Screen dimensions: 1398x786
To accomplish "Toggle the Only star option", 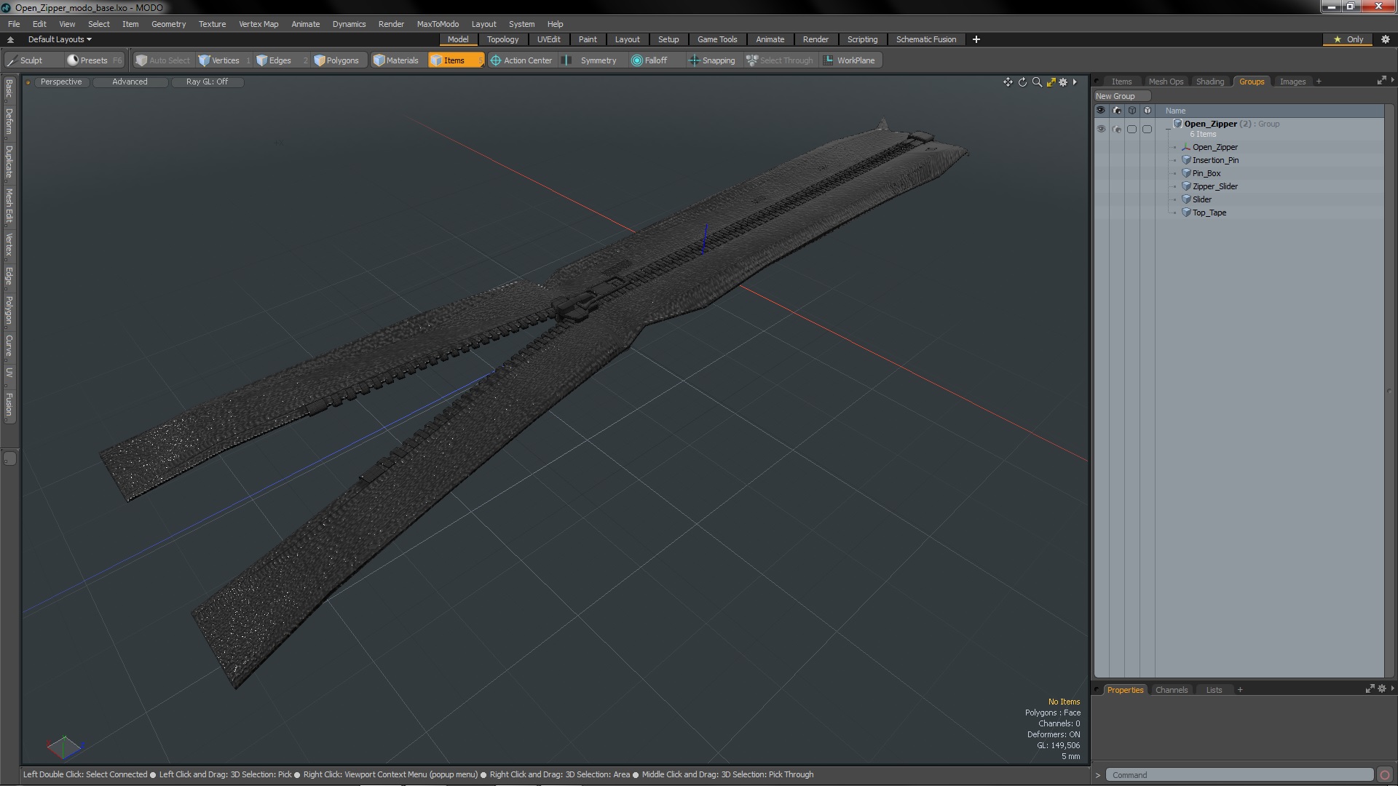I will click(x=1348, y=39).
